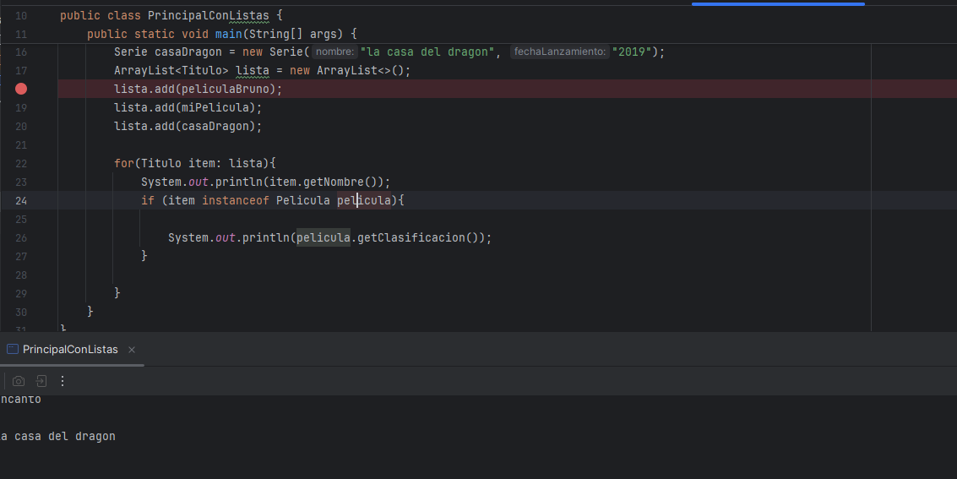Click line number 24 in the gutter
The image size is (957, 479).
(x=21, y=201)
